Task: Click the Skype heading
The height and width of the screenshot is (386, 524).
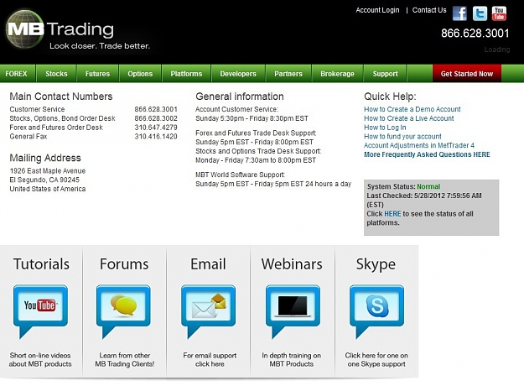Action: 376,264
